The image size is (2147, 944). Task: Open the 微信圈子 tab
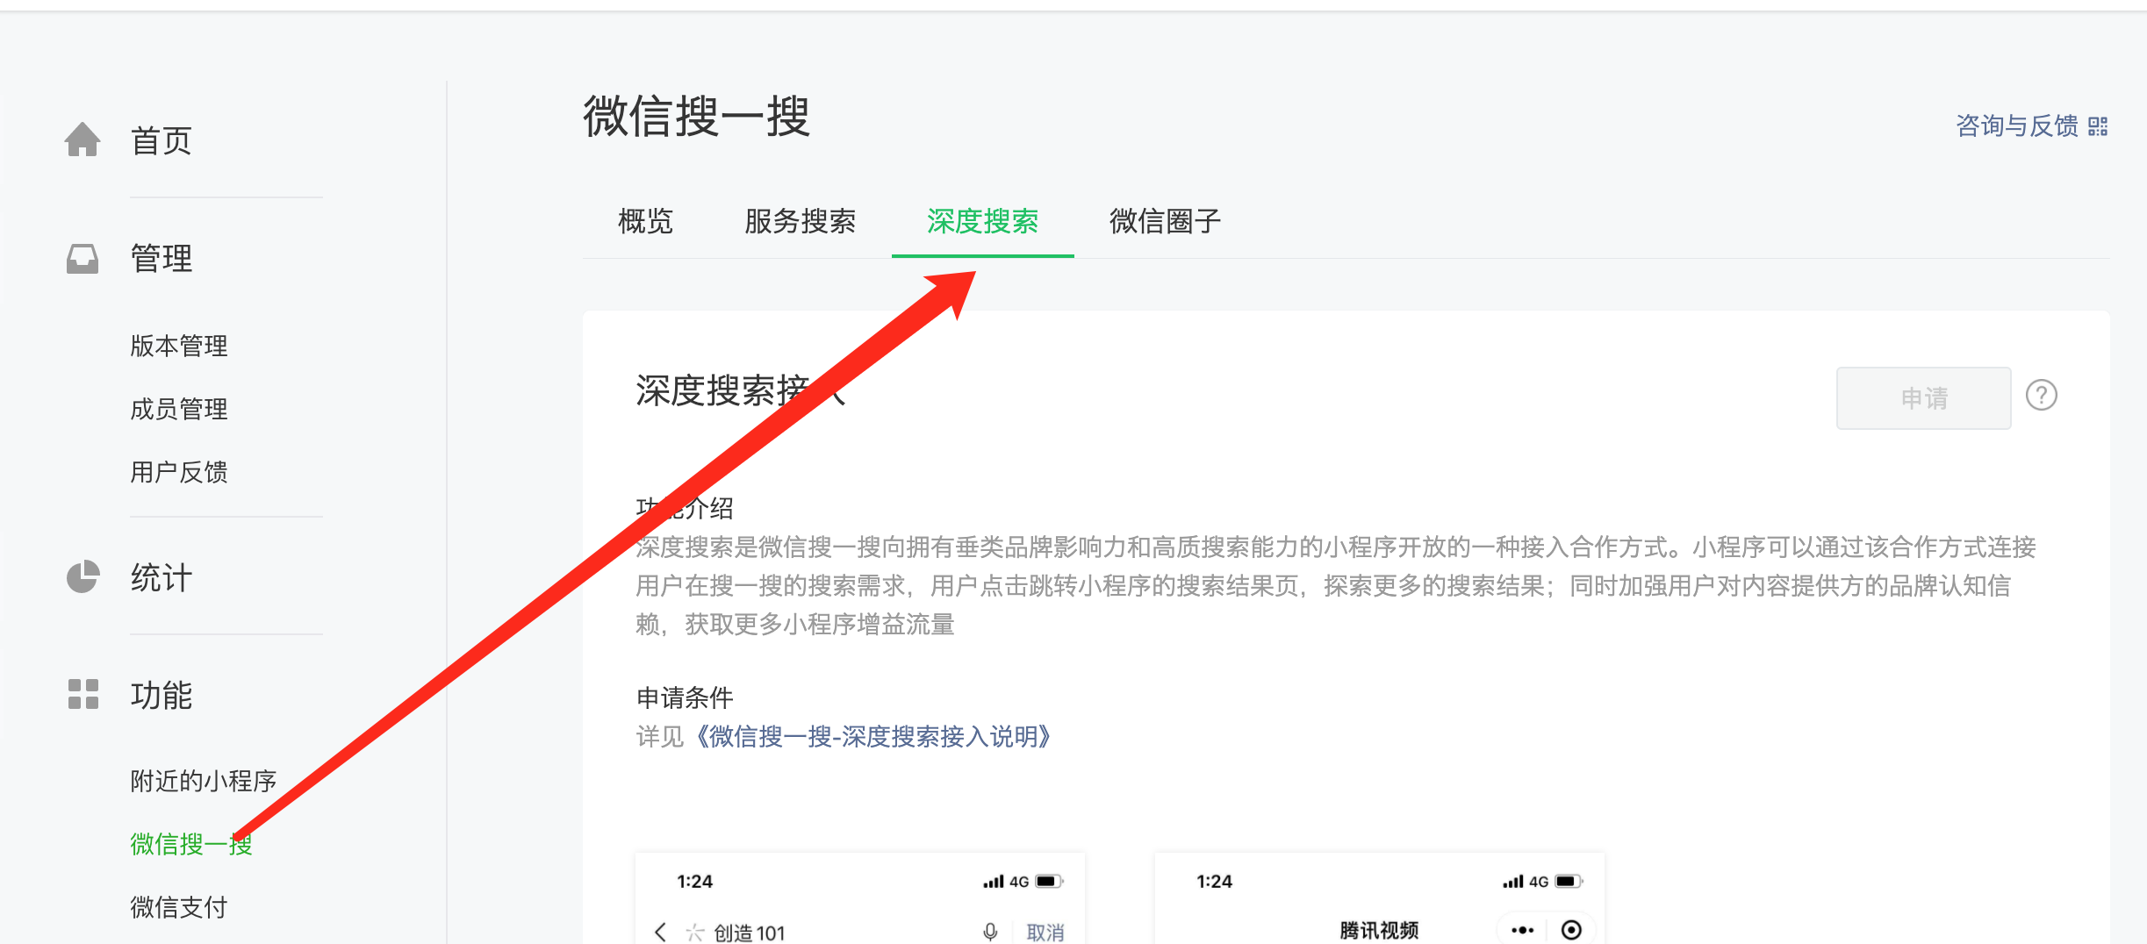(x=1165, y=221)
